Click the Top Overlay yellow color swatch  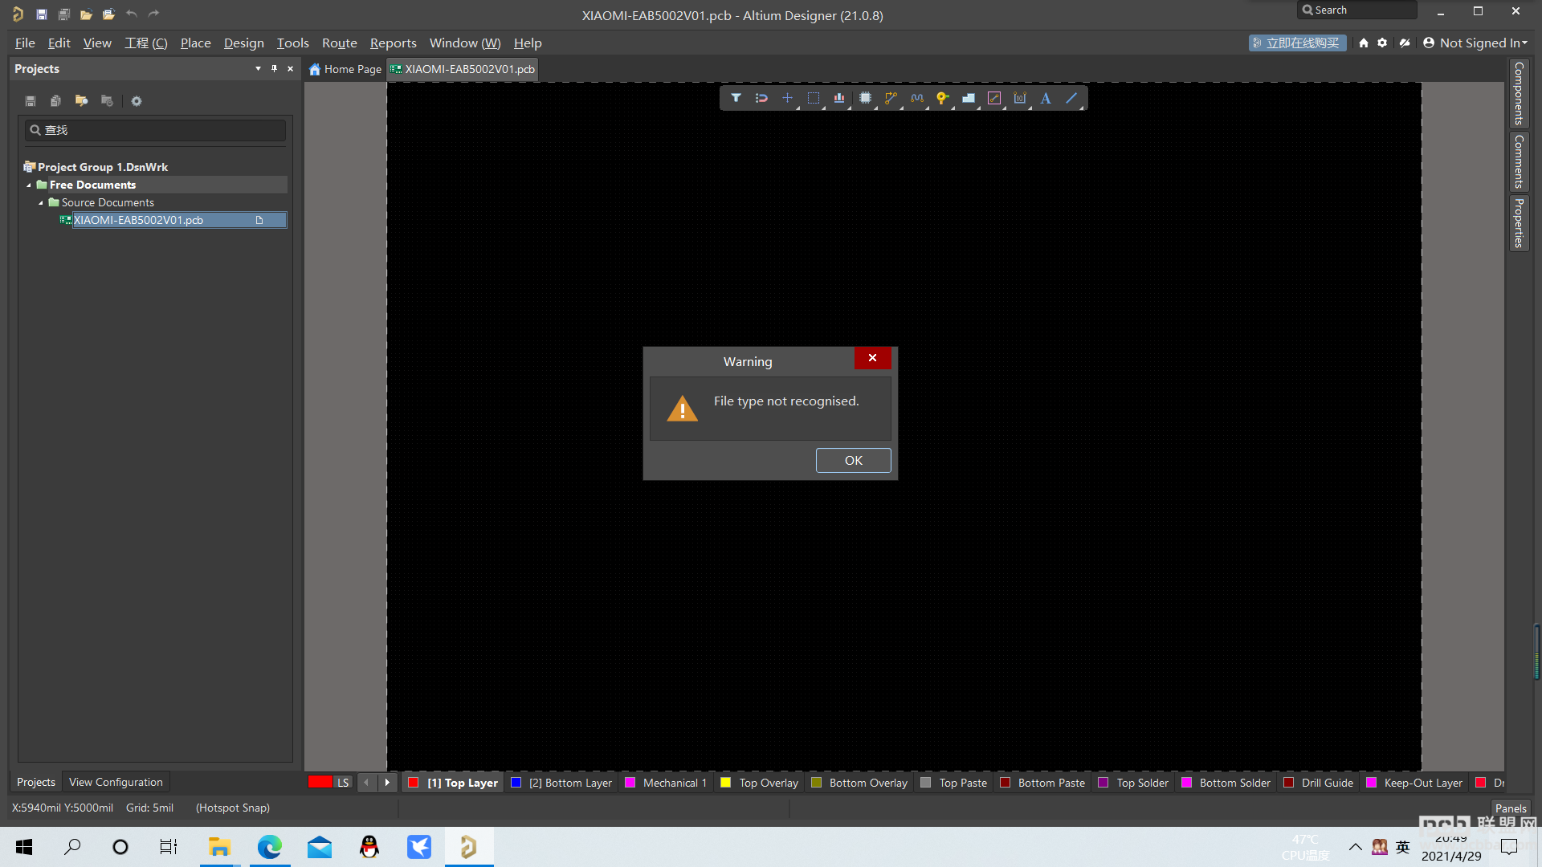pyautogui.click(x=726, y=783)
